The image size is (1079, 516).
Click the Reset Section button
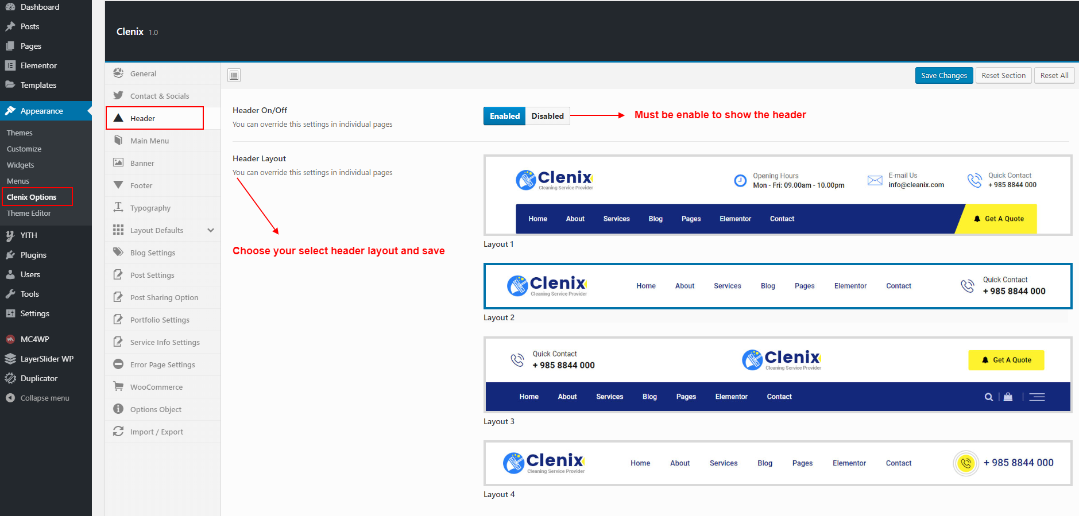coord(1003,75)
